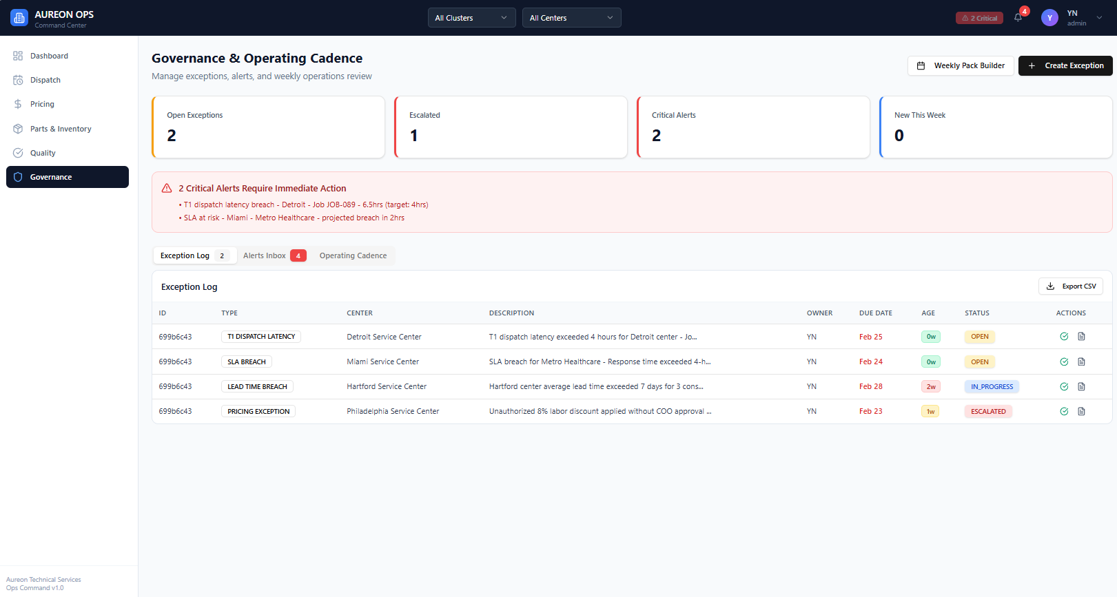Open document icon for Miami row

[1081, 362]
